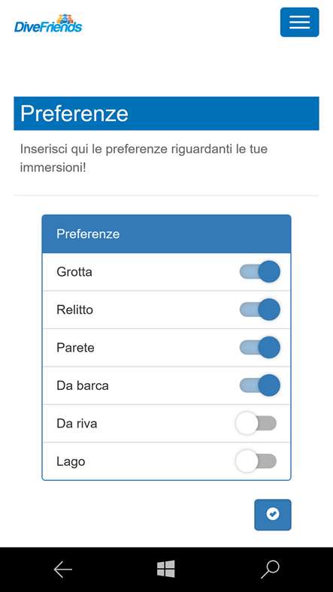
Task: Tap the Windows back arrow
Action: (62, 569)
